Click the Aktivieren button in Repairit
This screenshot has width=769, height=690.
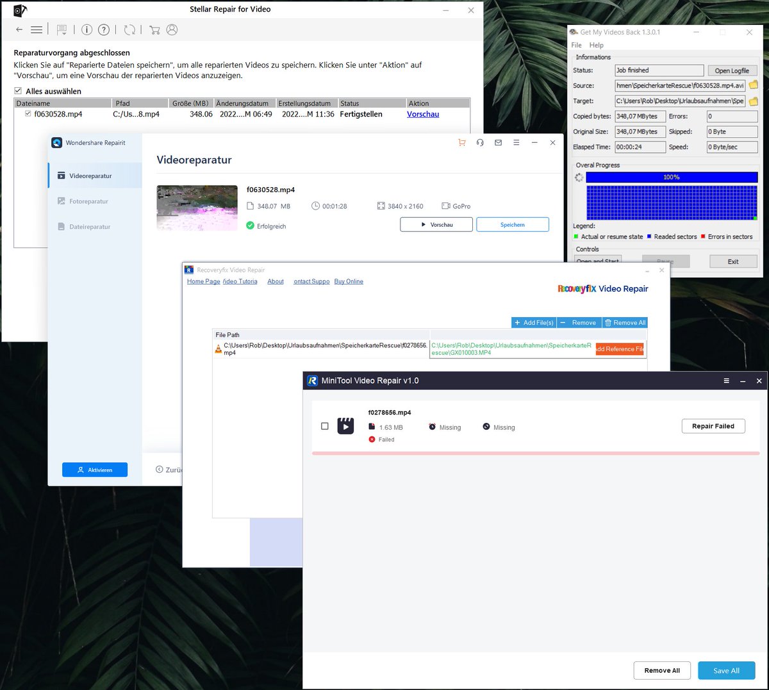click(95, 470)
